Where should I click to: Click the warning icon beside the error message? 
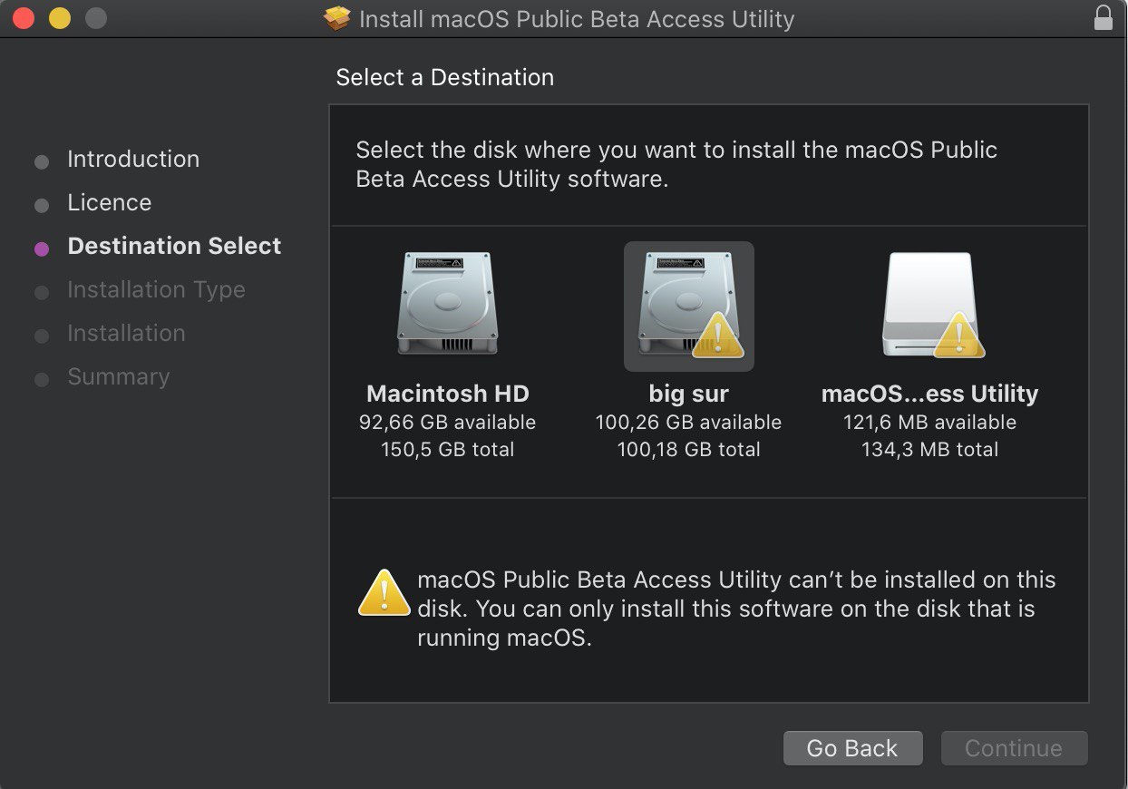pyautogui.click(x=384, y=594)
